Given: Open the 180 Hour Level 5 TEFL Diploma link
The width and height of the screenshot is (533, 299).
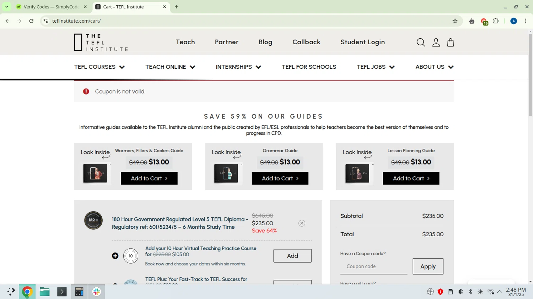Looking at the screenshot, I should pyautogui.click(x=180, y=223).
